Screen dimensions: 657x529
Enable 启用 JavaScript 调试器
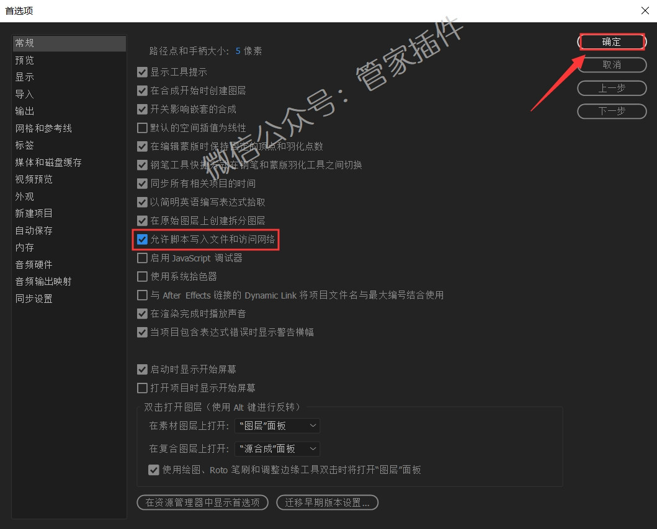[142, 258]
